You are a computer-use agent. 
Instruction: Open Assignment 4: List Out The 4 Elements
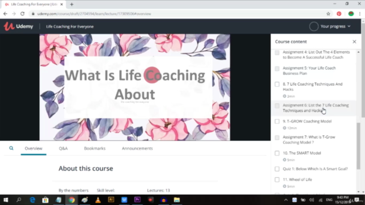316,55
